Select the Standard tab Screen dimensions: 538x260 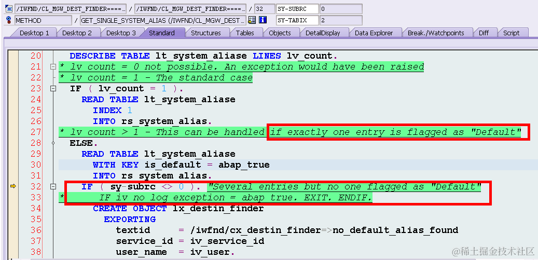click(x=161, y=33)
